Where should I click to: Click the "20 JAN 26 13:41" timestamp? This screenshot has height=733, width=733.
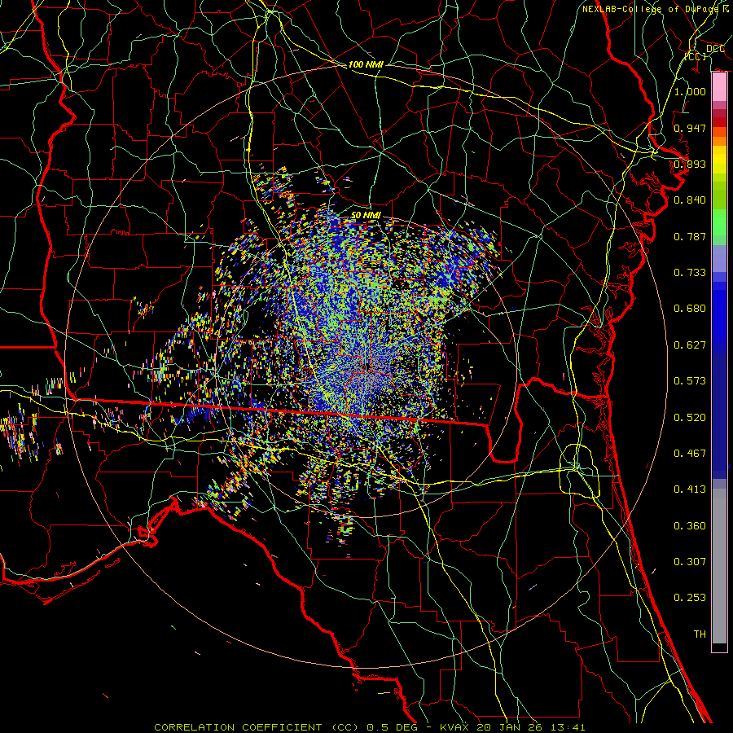pyautogui.click(x=531, y=727)
